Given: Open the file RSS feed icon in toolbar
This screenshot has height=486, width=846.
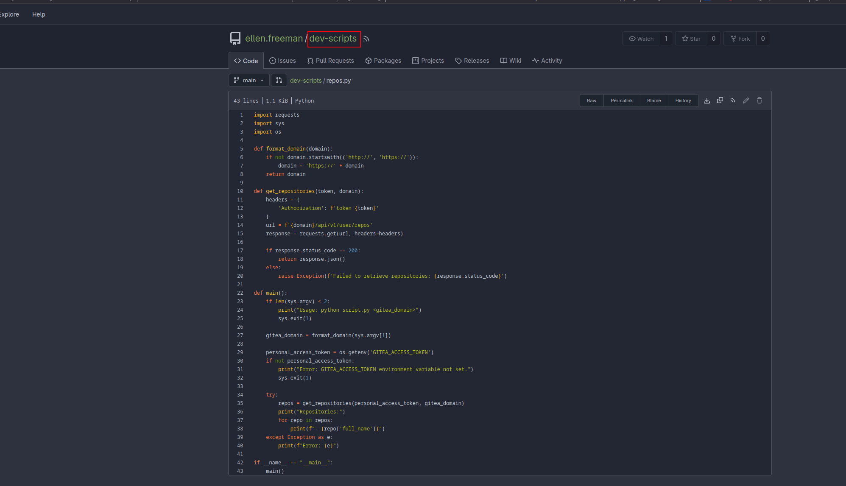Looking at the screenshot, I should 733,101.
